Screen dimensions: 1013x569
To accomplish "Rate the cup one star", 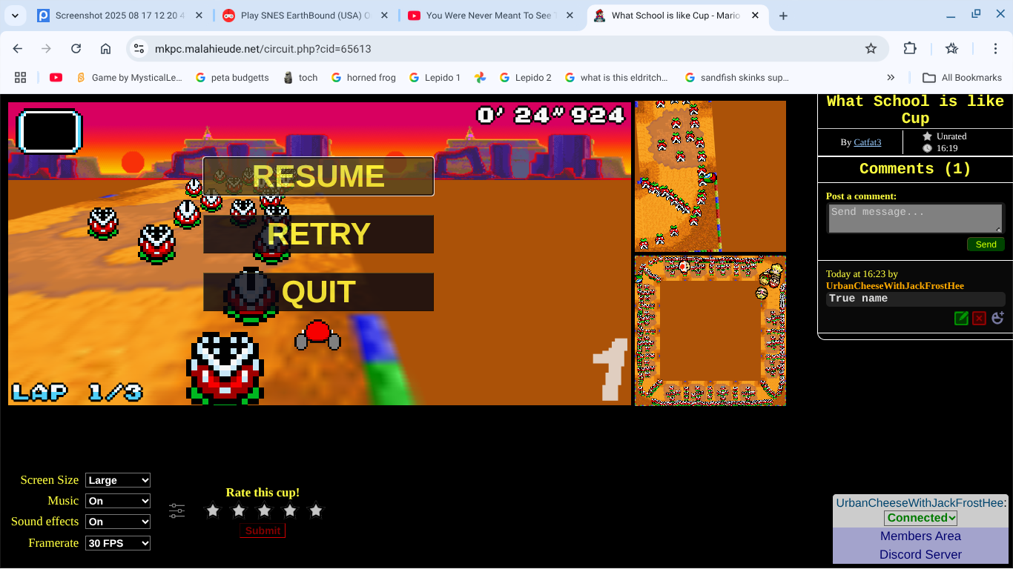I will [213, 510].
